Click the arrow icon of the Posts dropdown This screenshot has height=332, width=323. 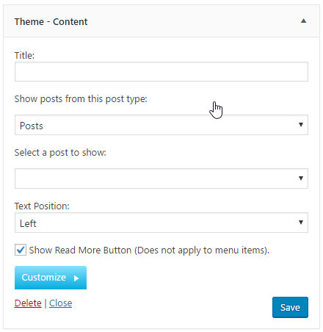pyautogui.click(x=301, y=125)
